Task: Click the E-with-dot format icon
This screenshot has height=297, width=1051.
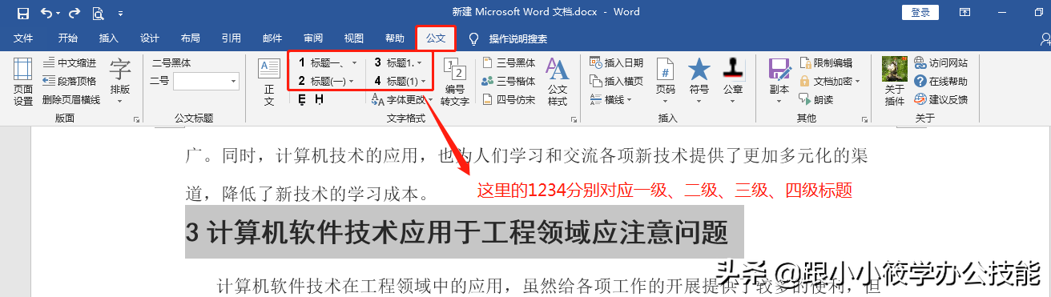Action: point(302,99)
